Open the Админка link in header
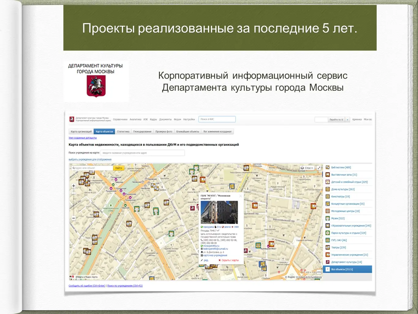 (357, 120)
